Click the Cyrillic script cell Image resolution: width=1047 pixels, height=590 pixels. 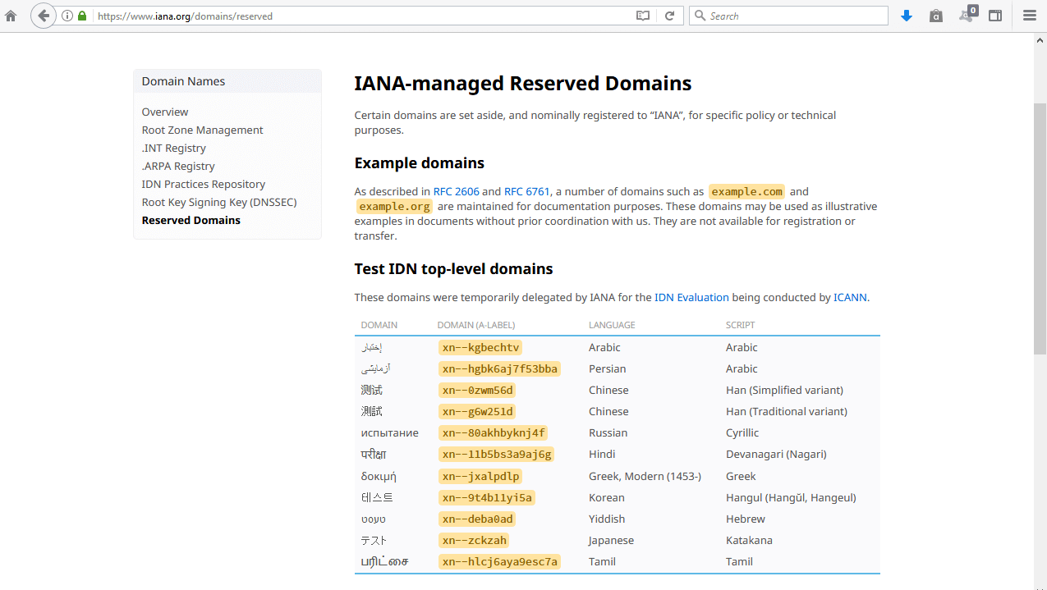742,432
